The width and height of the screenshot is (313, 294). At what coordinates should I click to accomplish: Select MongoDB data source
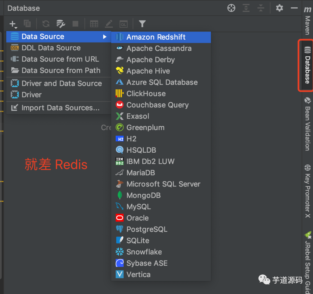tap(161, 195)
